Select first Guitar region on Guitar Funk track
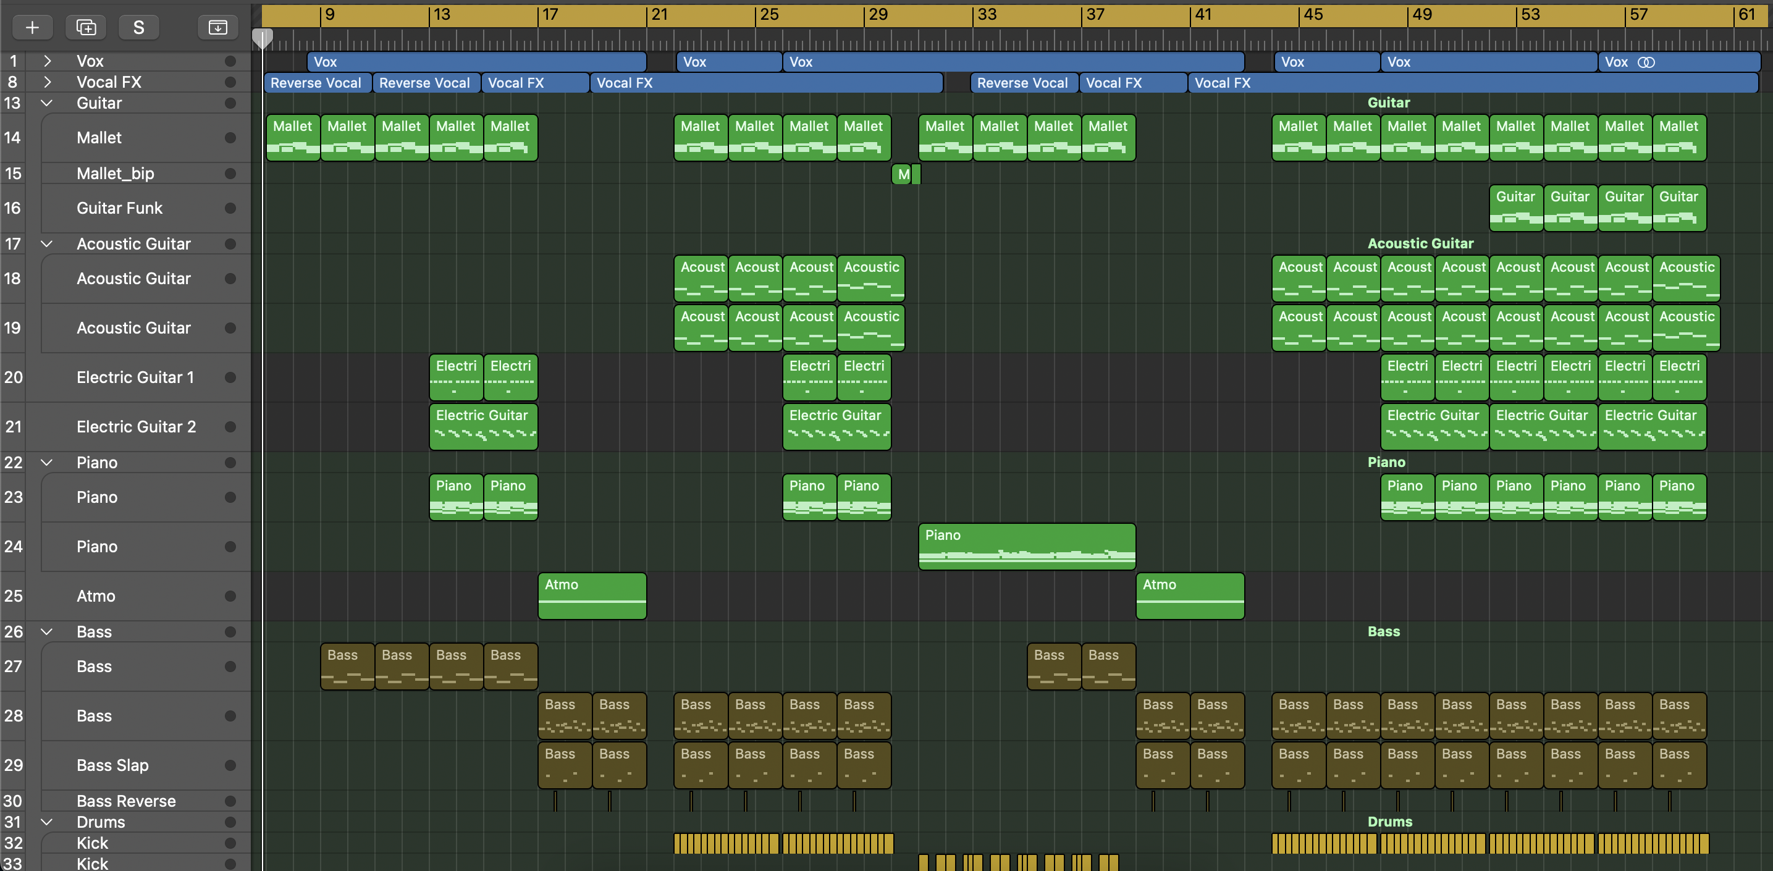This screenshot has width=1773, height=871. pyautogui.click(x=1516, y=208)
